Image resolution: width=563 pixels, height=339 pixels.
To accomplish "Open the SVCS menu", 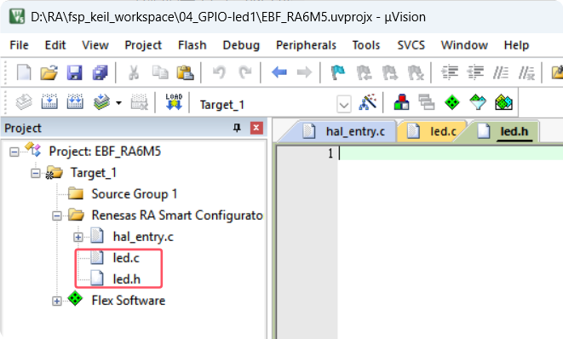I will 411,45.
